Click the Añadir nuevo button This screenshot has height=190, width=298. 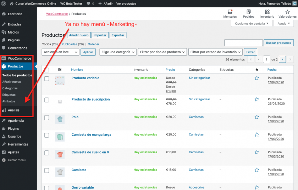tap(78, 35)
